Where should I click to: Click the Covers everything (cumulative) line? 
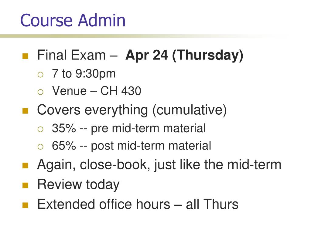132,110
